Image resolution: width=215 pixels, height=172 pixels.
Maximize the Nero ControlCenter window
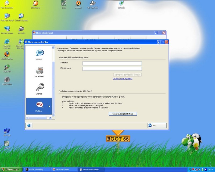[x=163, y=42]
